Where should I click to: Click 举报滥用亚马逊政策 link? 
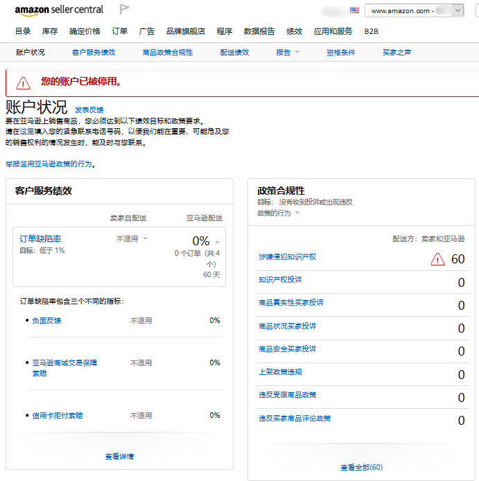(49, 164)
